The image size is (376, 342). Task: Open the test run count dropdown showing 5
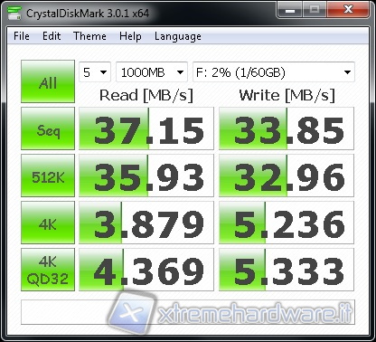click(95, 72)
